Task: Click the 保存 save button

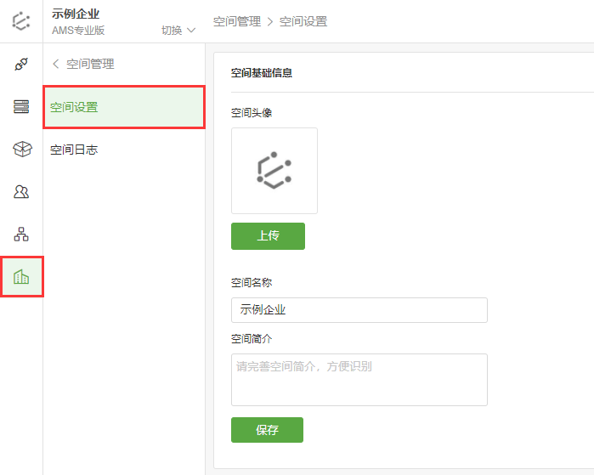Action: click(x=267, y=430)
